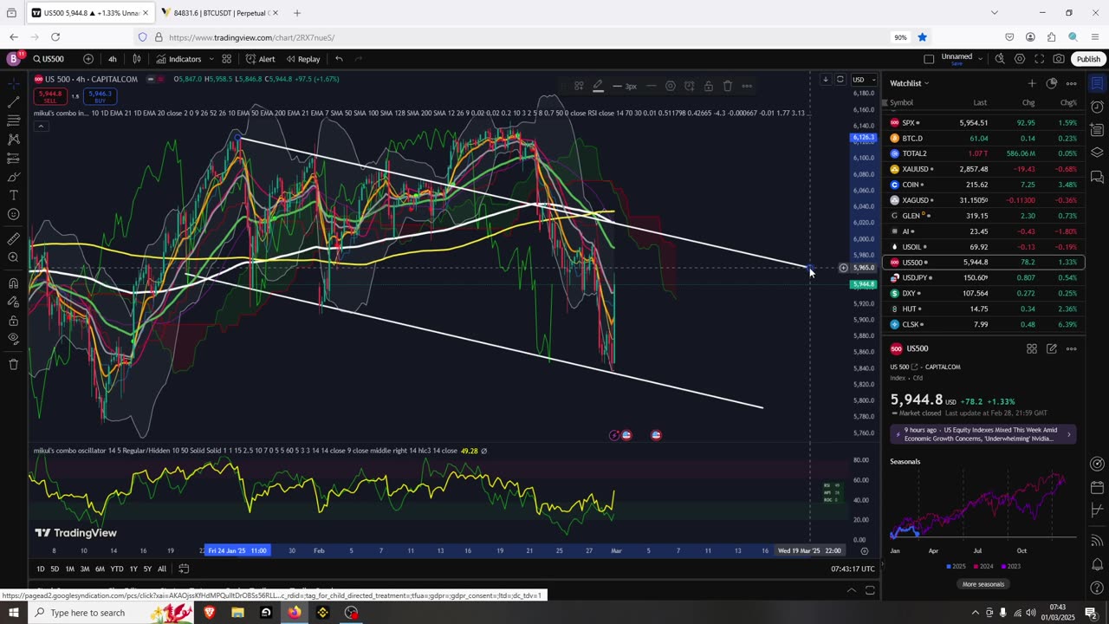Open the news headline about US Equity Indexes
1109x624 pixels.
coord(983,434)
